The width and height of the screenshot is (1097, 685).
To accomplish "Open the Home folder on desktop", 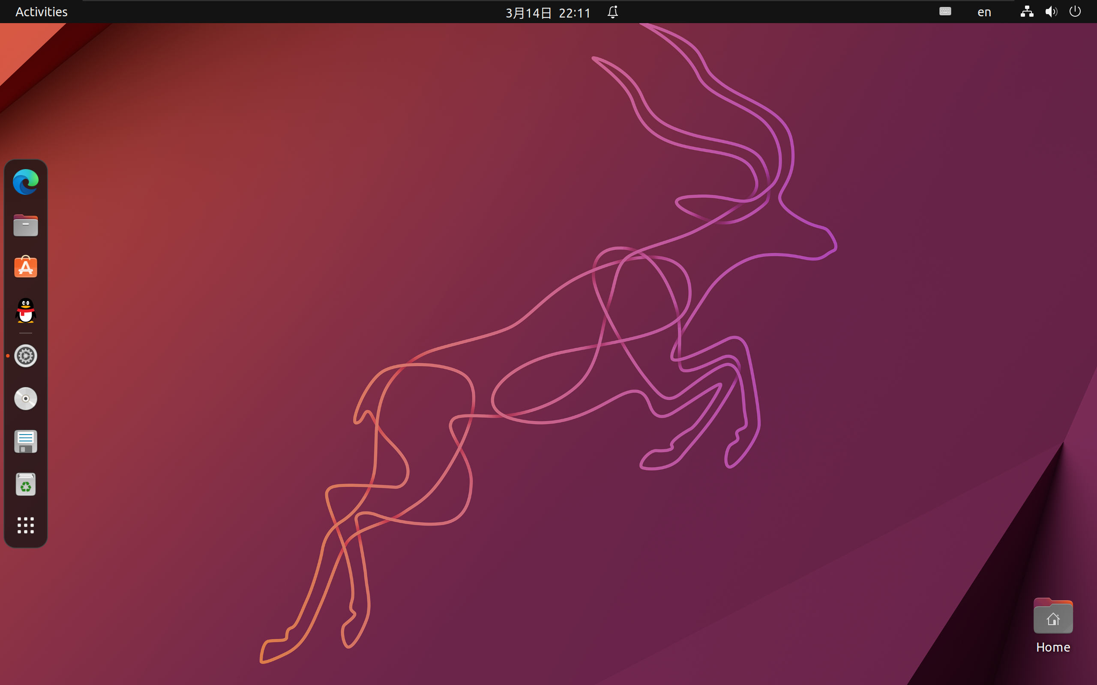I will 1053,625.
